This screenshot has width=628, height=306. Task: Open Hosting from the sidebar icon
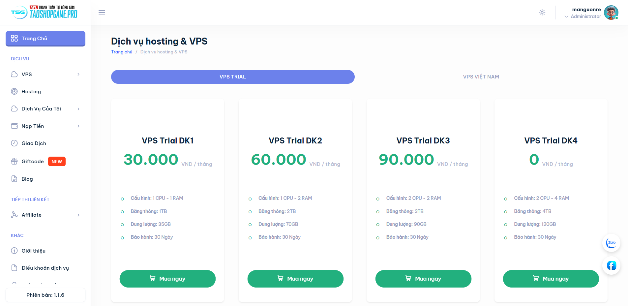click(14, 92)
